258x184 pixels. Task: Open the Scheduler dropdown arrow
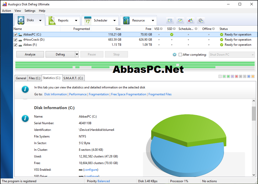[114, 20]
